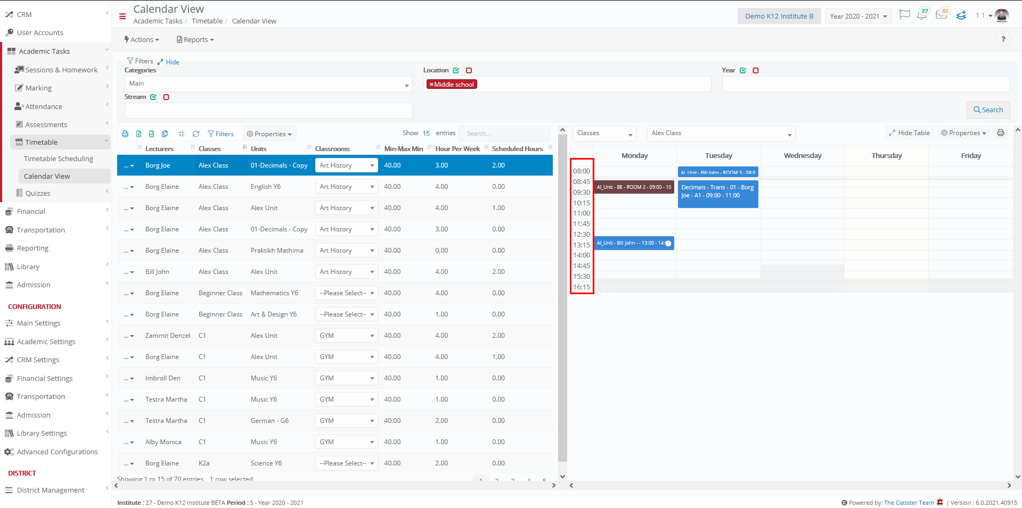Image resolution: width=1022 pixels, height=508 pixels.
Task: Click Hide Table toggle
Action: tap(909, 133)
